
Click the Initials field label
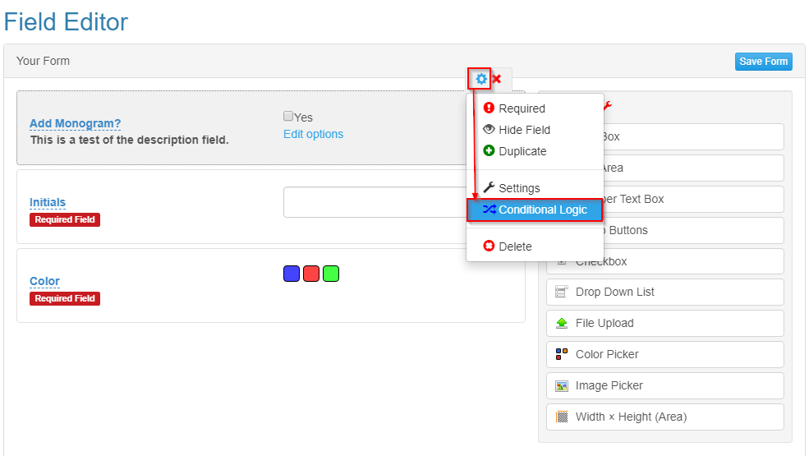[x=48, y=202]
